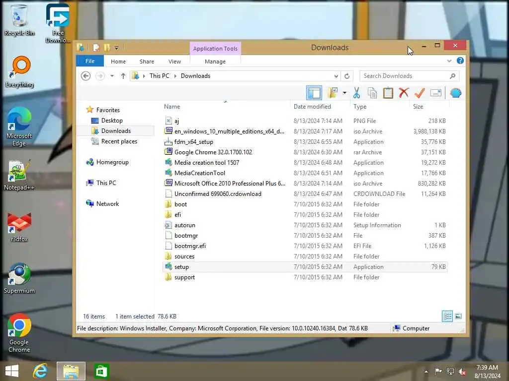509x381 pixels.
Task: Select Network in the navigation pane
Action: pyautogui.click(x=107, y=203)
